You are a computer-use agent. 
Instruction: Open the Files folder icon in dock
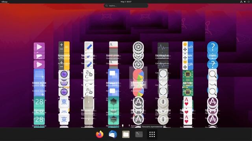tap(126, 134)
